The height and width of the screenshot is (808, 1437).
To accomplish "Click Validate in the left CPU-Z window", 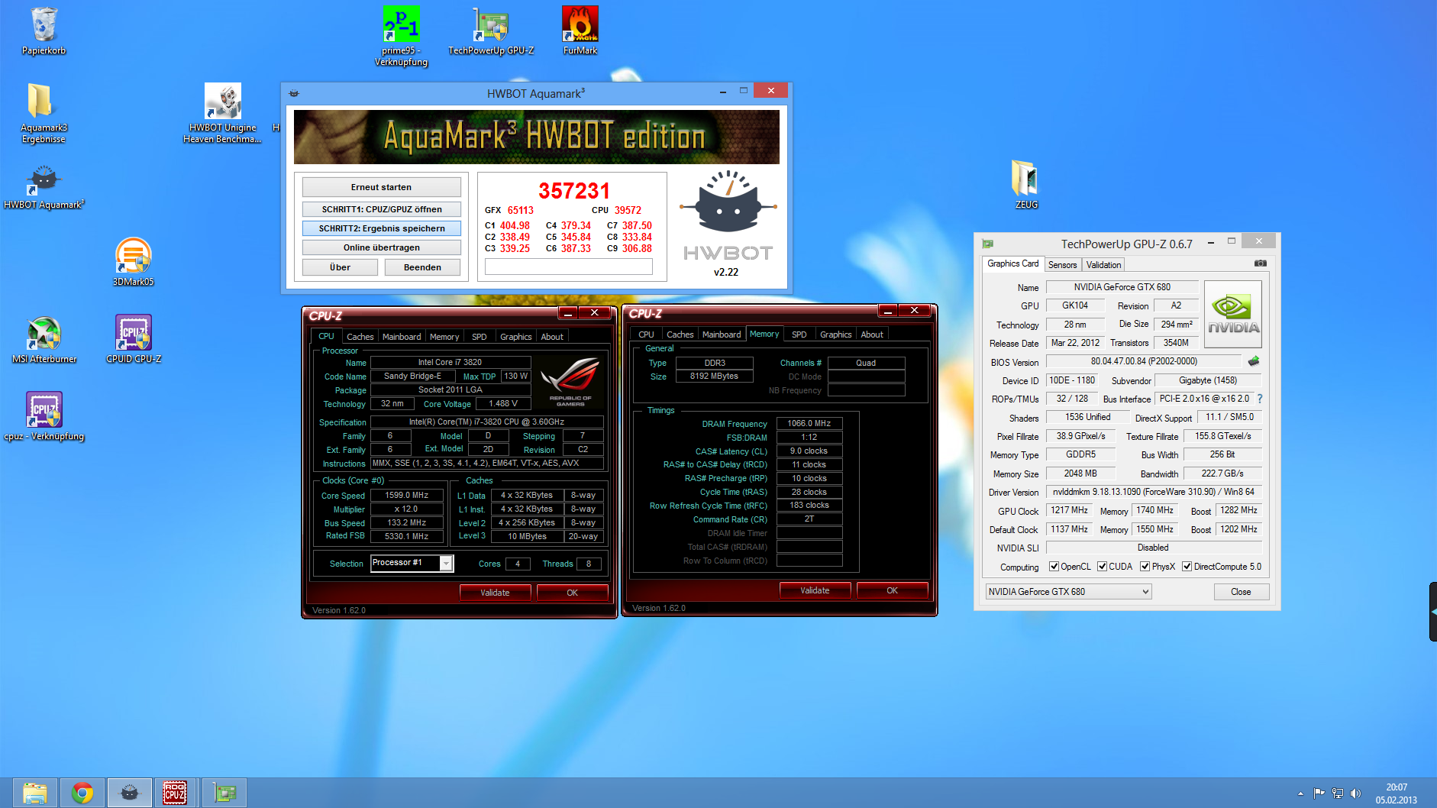I will coord(495,593).
